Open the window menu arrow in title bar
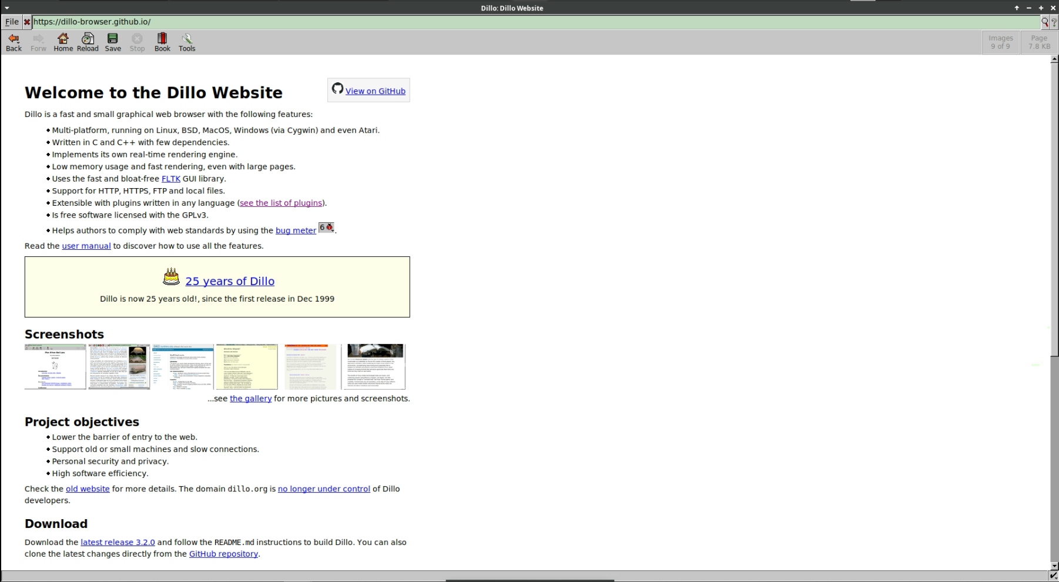Screen dimensions: 1059x582 click(x=6, y=8)
